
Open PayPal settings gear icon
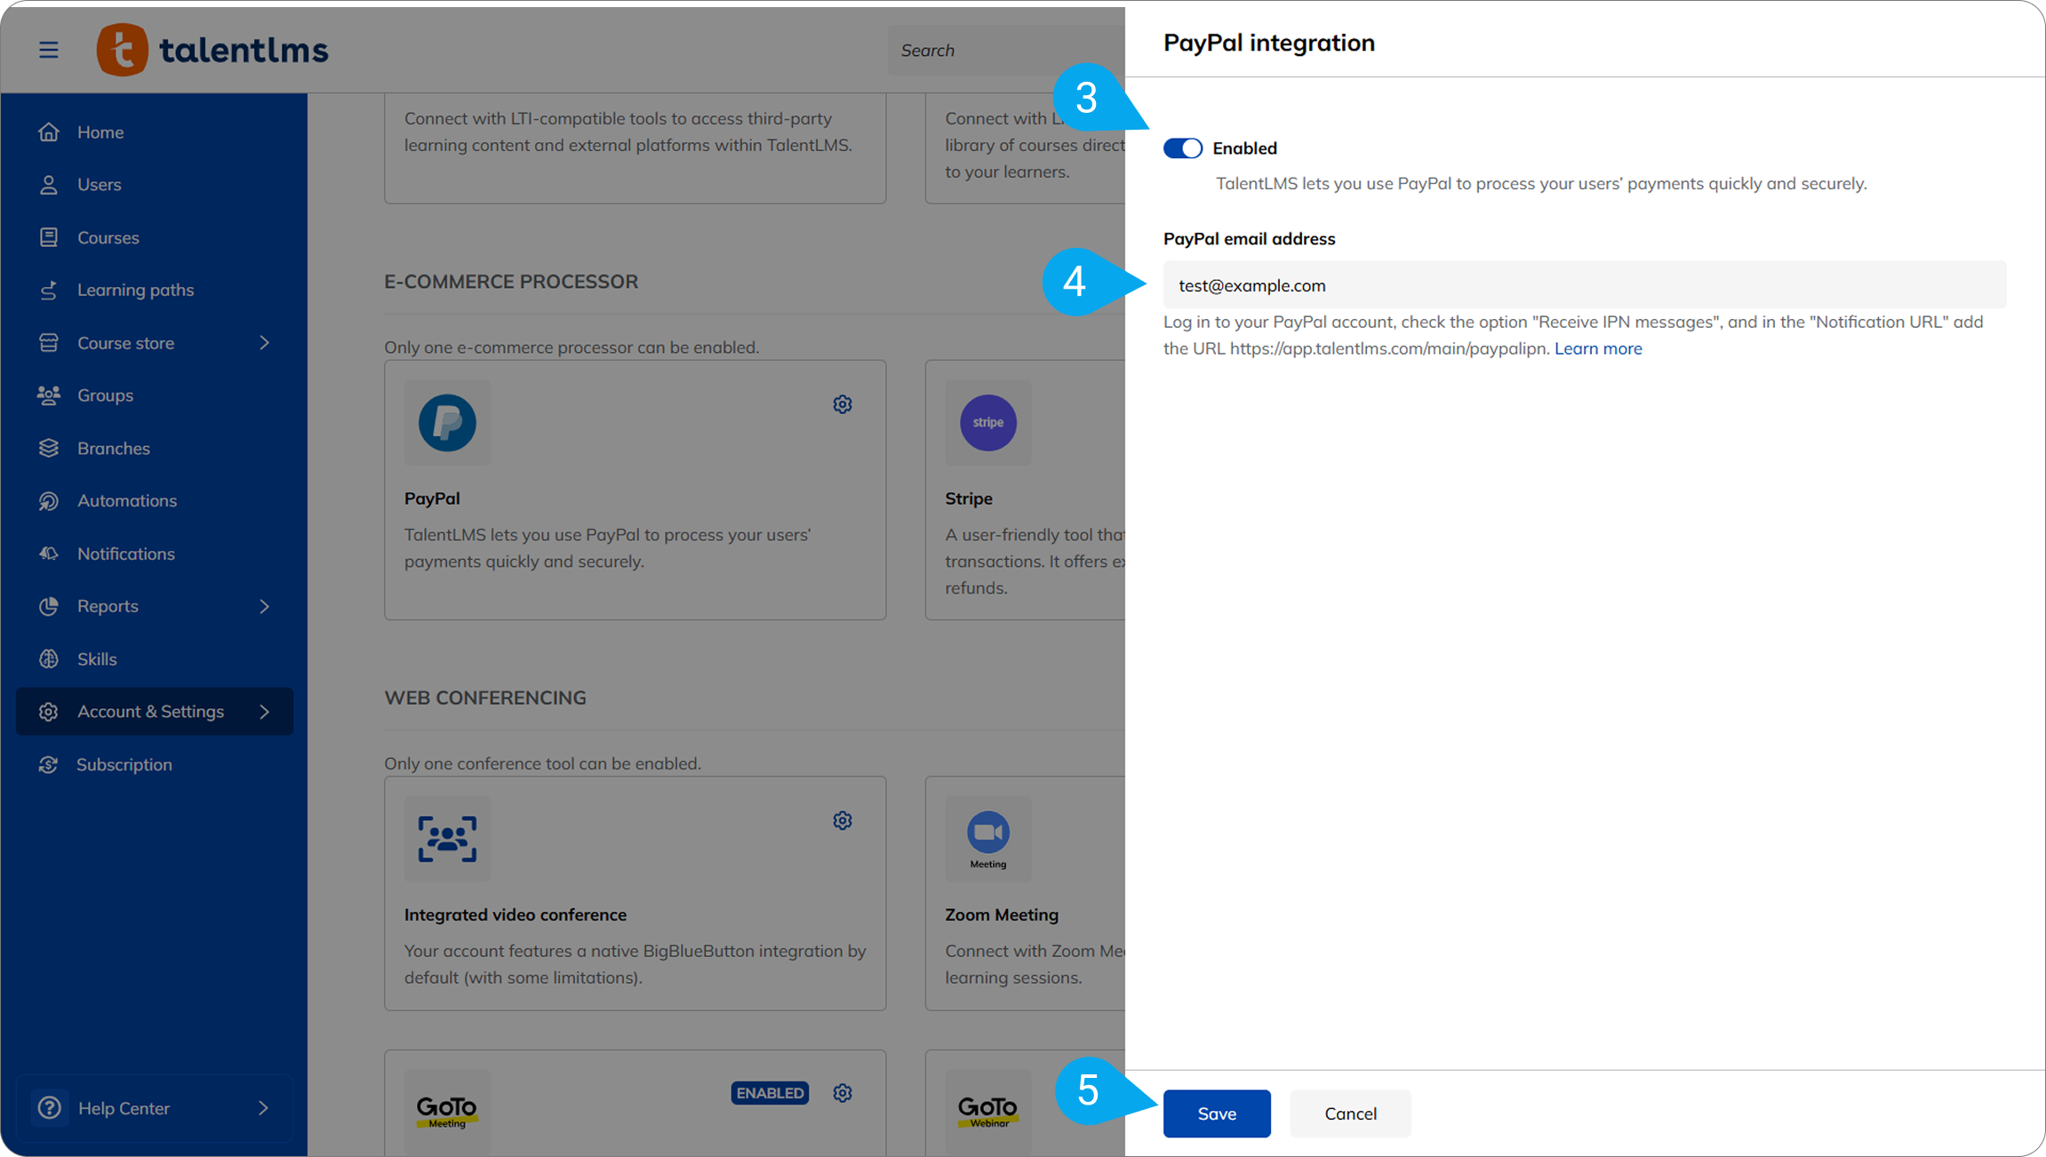point(843,405)
